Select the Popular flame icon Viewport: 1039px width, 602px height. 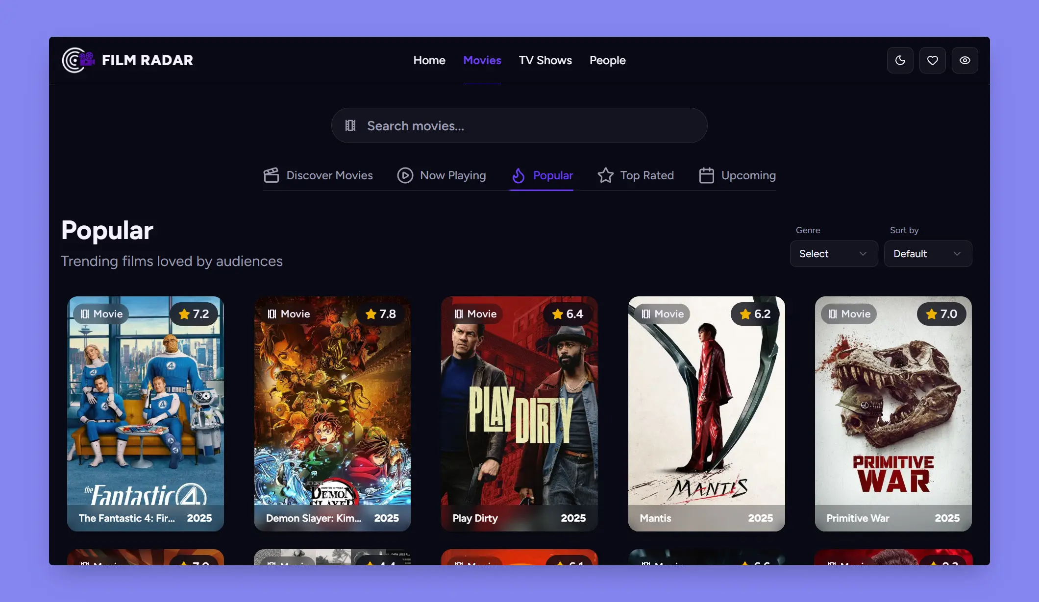[519, 175]
